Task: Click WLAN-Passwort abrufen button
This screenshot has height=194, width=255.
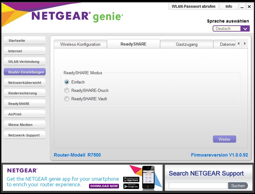Action: [193, 6]
